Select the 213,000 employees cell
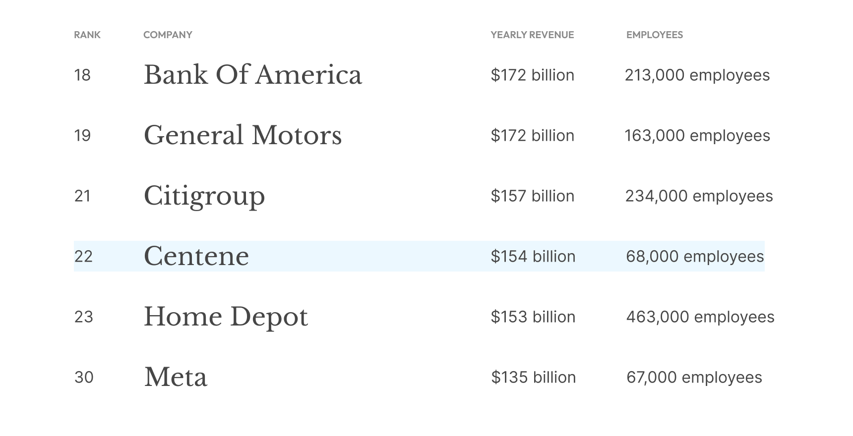Image resolution: width=853 pixels, height=436 pixels. tap(697, 75)
